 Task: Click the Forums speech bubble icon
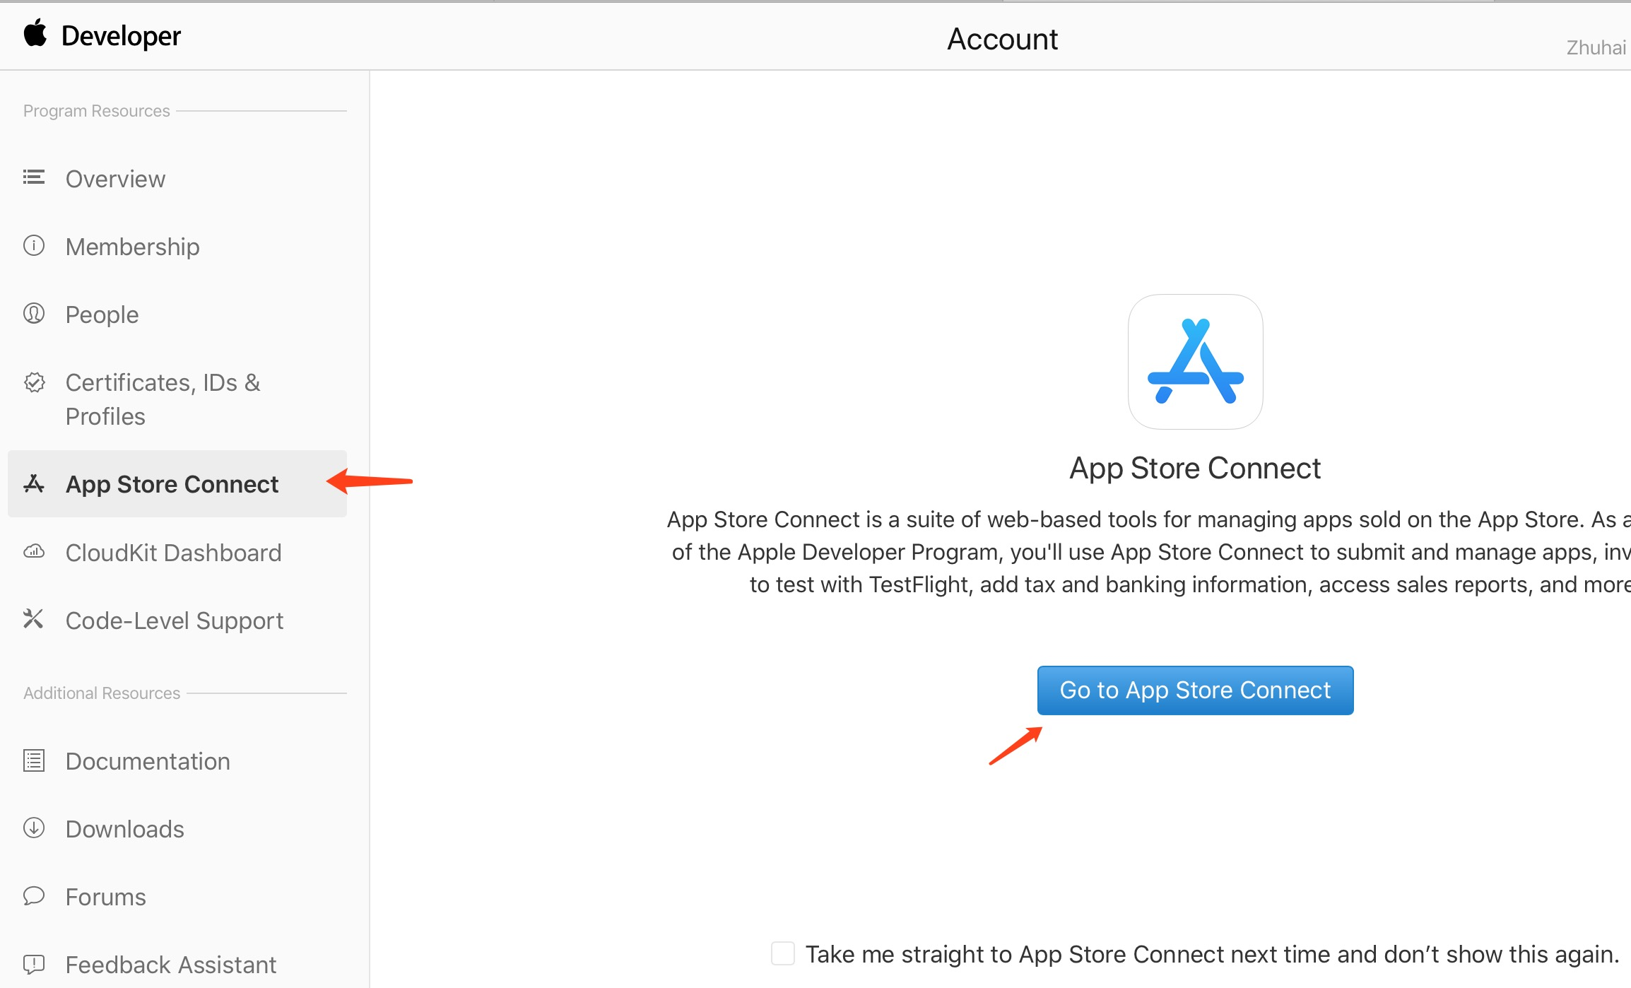pos(33,895)
